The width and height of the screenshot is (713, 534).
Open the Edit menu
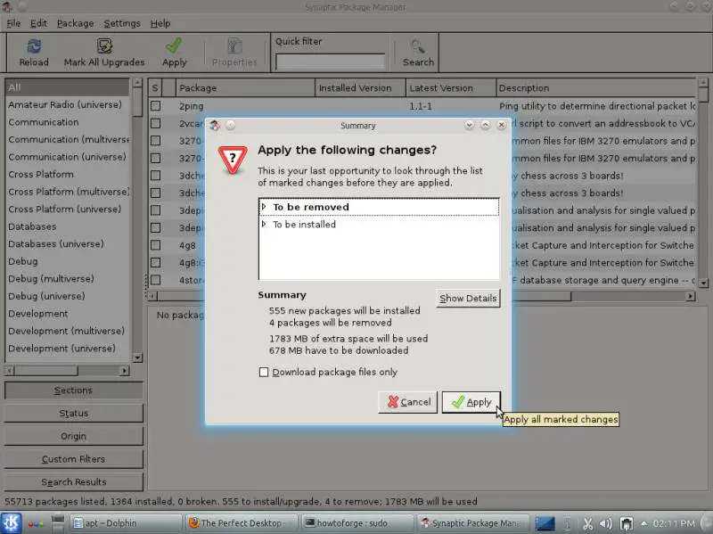pos(38,23)
